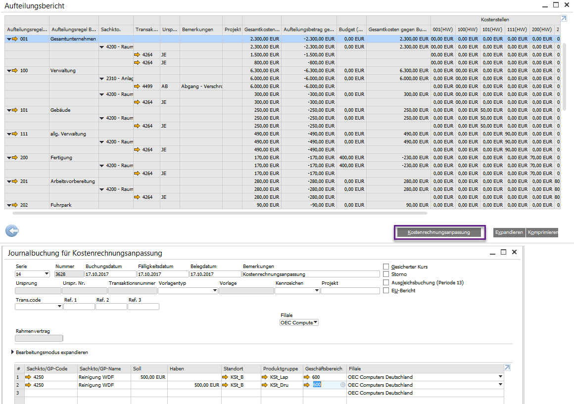The image size is (574, 404).
Task: Click the Projekt input field
Action: [350, 291]
